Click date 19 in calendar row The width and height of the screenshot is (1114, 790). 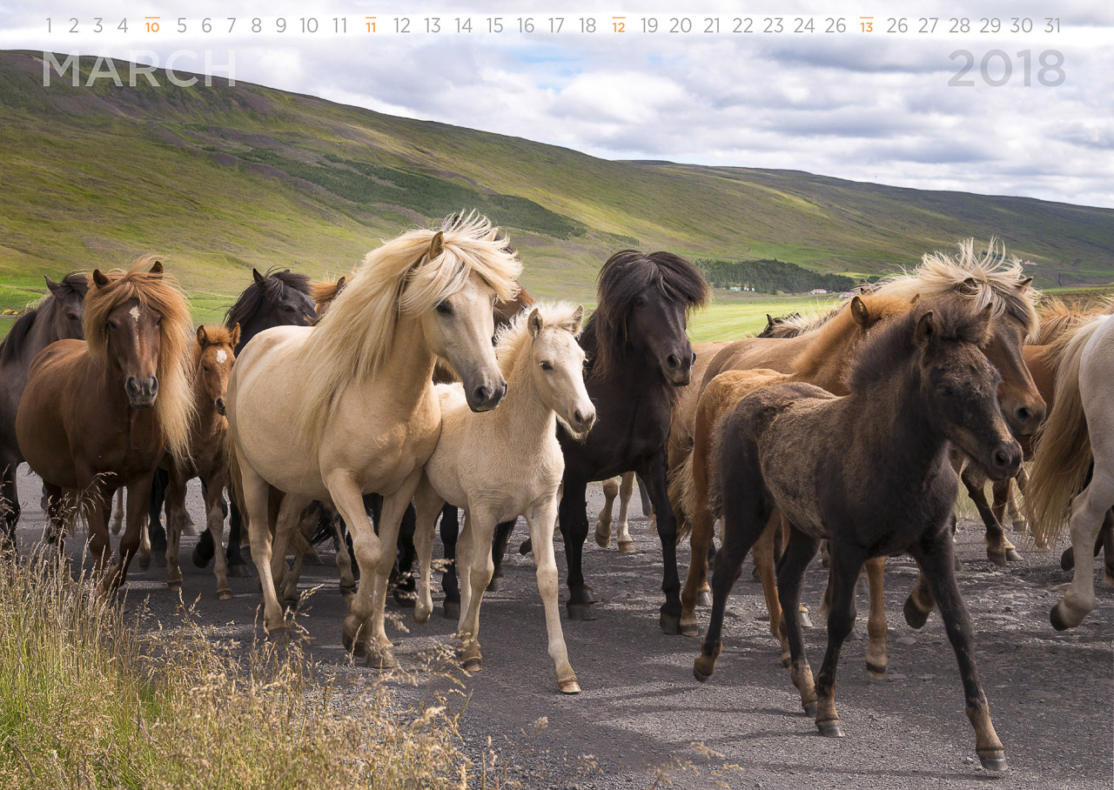click(x=649, y=26)
